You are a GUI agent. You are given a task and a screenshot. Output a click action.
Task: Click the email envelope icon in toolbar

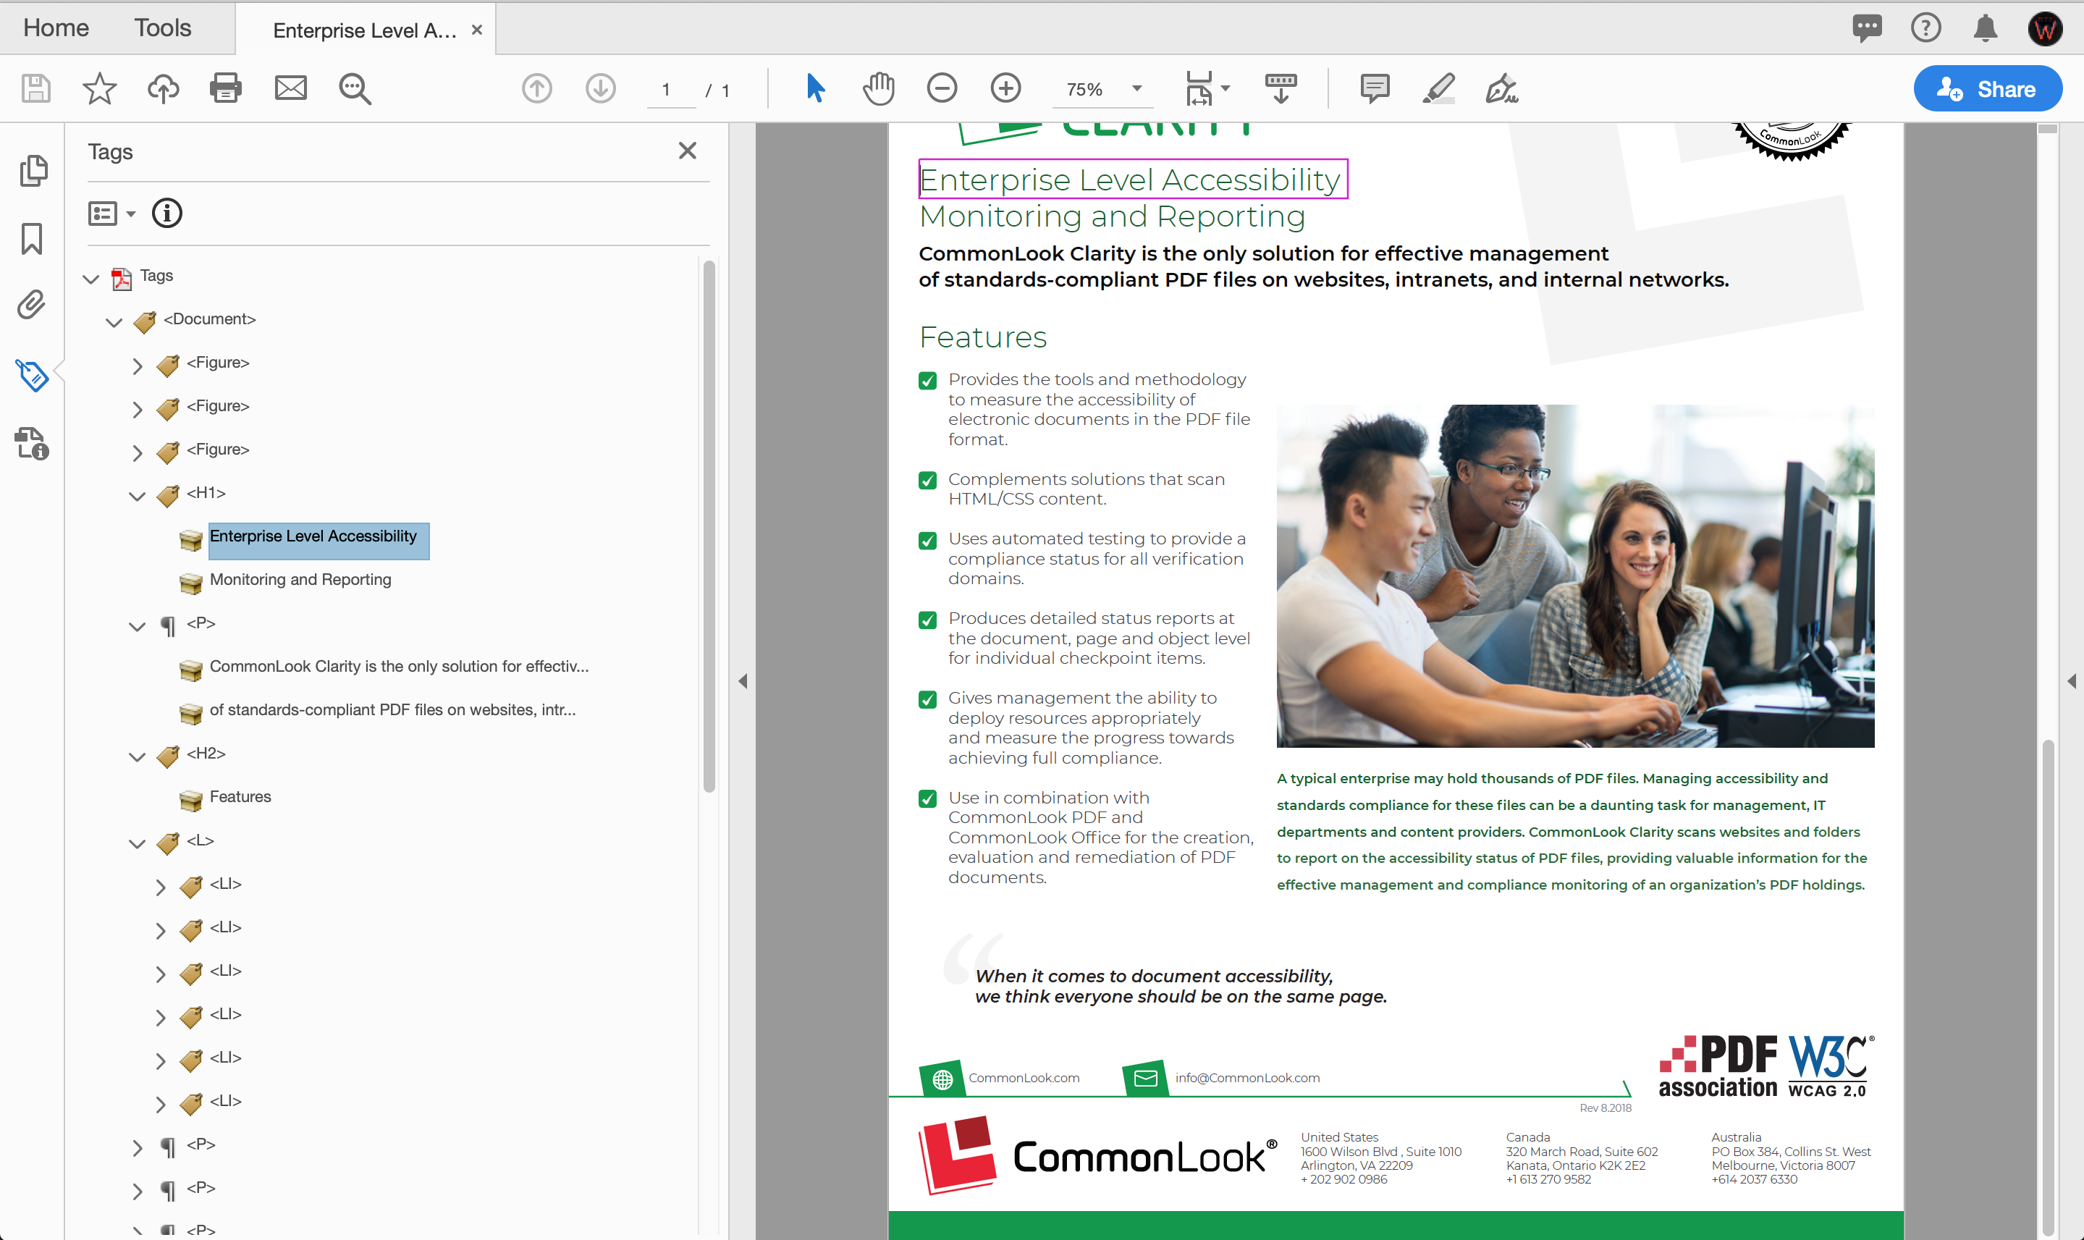pos(291,88)
